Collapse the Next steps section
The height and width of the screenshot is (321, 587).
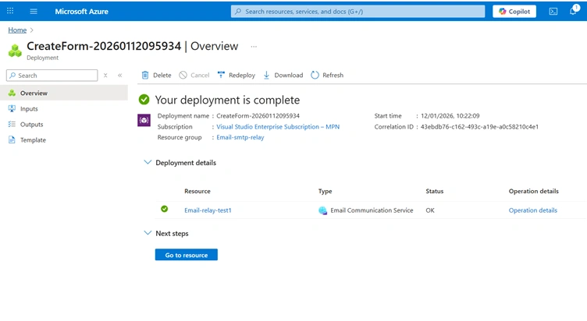148,233
